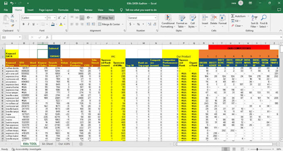Click Format cells button
Viewport: 283px width, 151px height.
[x=222, y=20]
